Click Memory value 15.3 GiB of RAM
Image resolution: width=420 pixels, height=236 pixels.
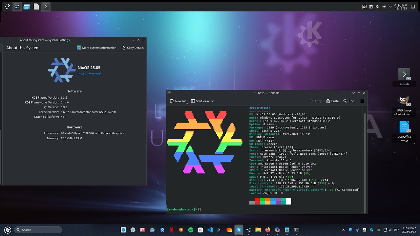[71, 138]
